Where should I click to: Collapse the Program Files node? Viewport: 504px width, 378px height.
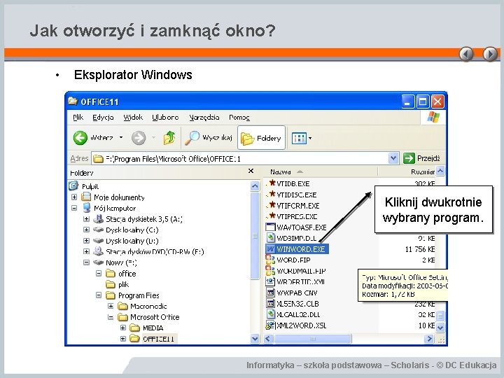point(99,295)
